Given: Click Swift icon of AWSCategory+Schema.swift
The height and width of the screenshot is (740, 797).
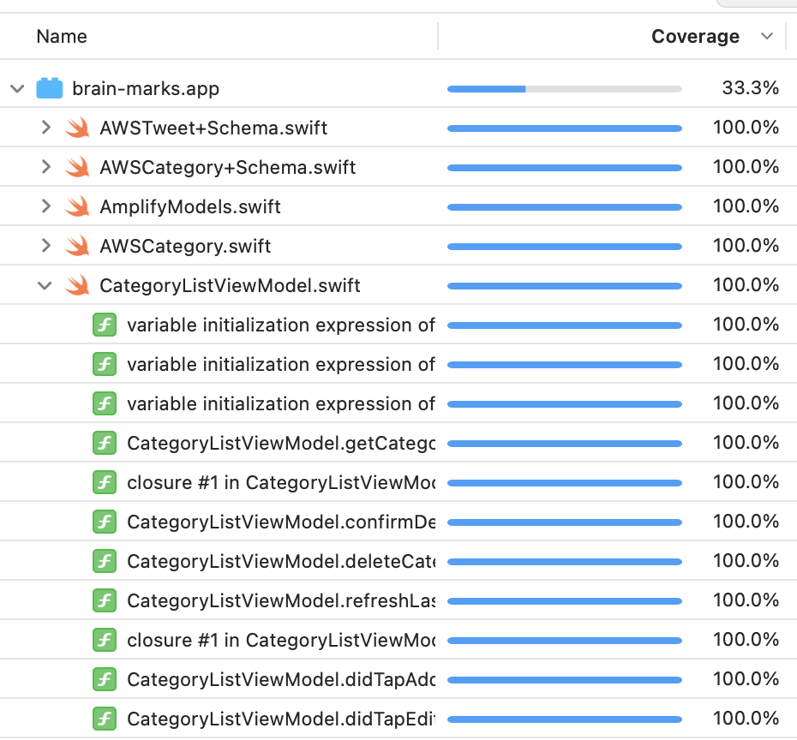Looking at the screenshot, I should tap(77, 167).
